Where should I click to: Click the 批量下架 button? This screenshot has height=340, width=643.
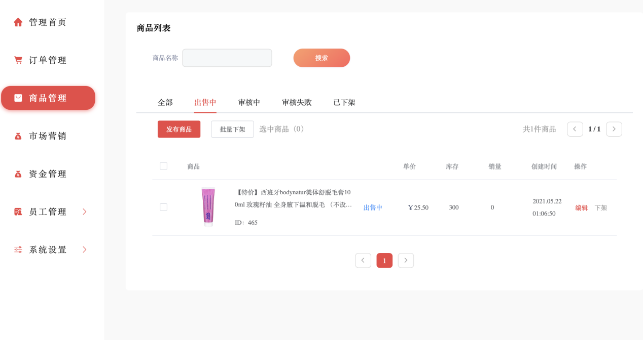click(232, 129)
